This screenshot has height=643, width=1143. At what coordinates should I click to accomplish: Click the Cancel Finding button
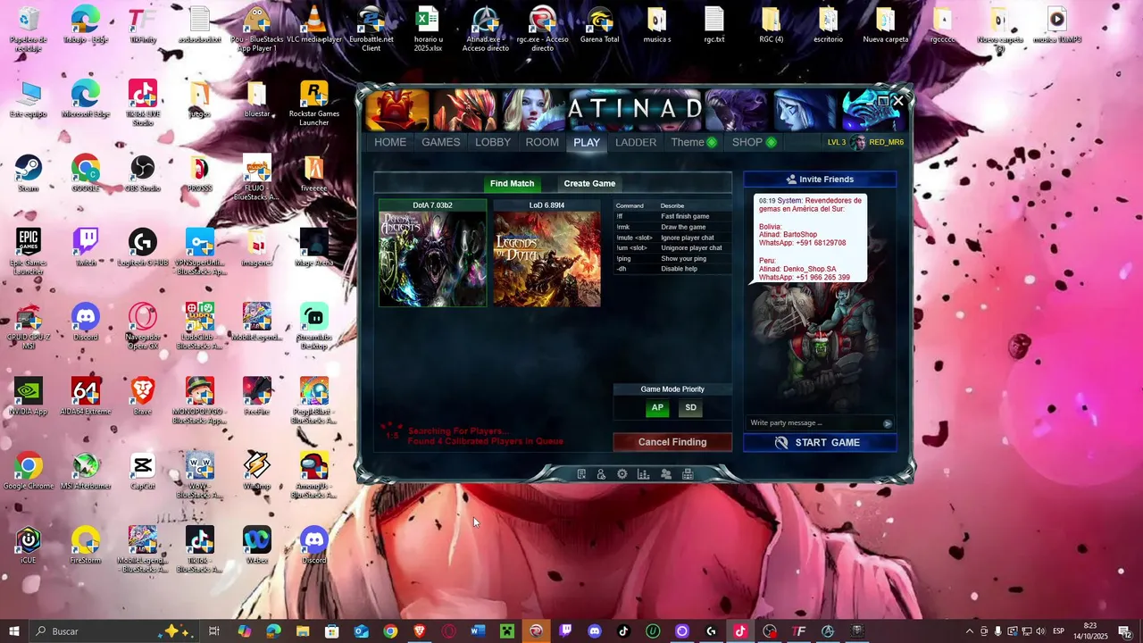click(672, 442)
